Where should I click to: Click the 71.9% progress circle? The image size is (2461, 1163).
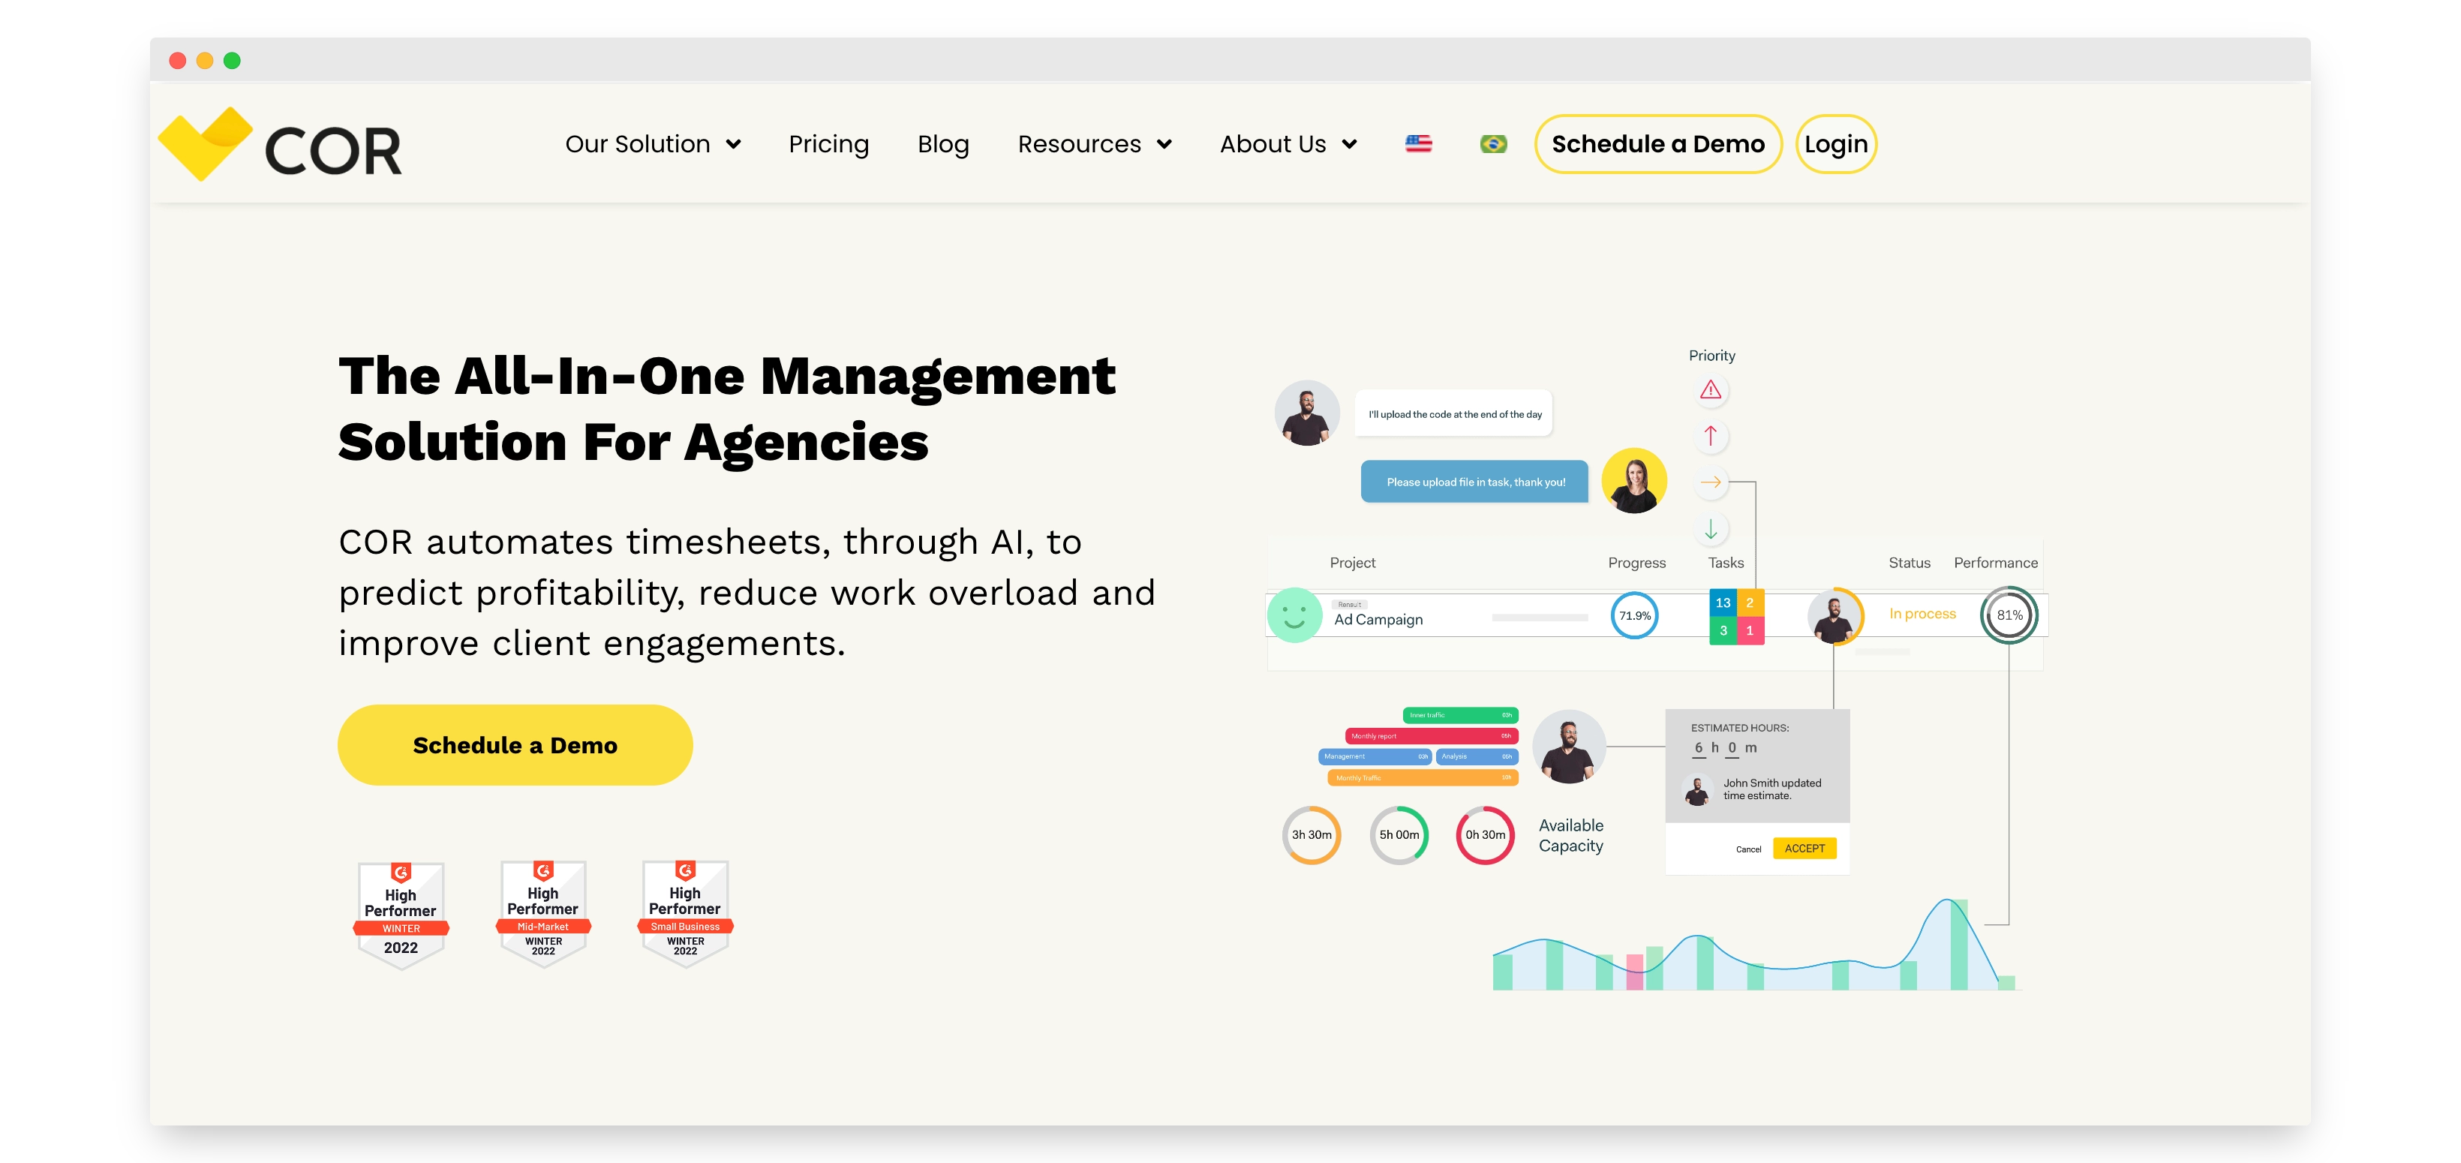[x=1636, y=616]
